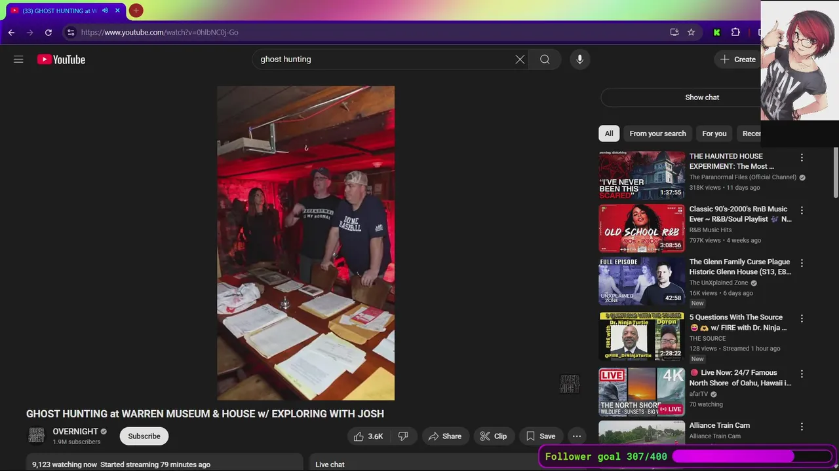Image resolution: width=839 pixels, height=471 pixels.
Task: Go to the YouTube home logo
Action: (x=61, y=60)
